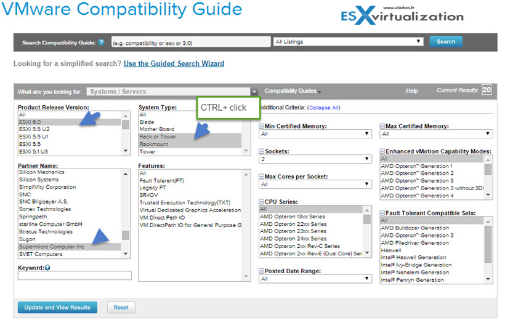Open the Sockets dropdown showing 2
The image size is (505, 323).
point(315,159)
